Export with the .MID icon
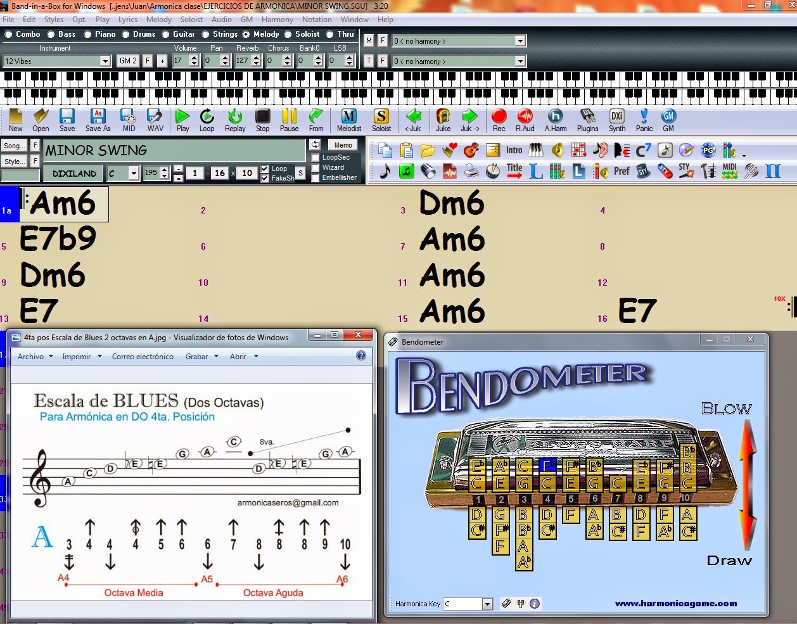The image size is (797, 624). [128, 120]
